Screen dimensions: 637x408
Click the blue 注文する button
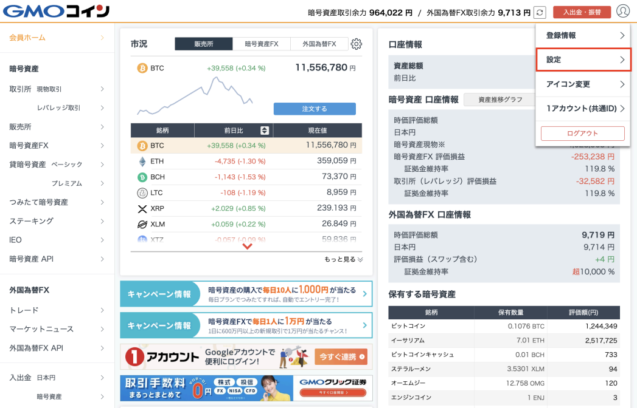coord(315,109)
